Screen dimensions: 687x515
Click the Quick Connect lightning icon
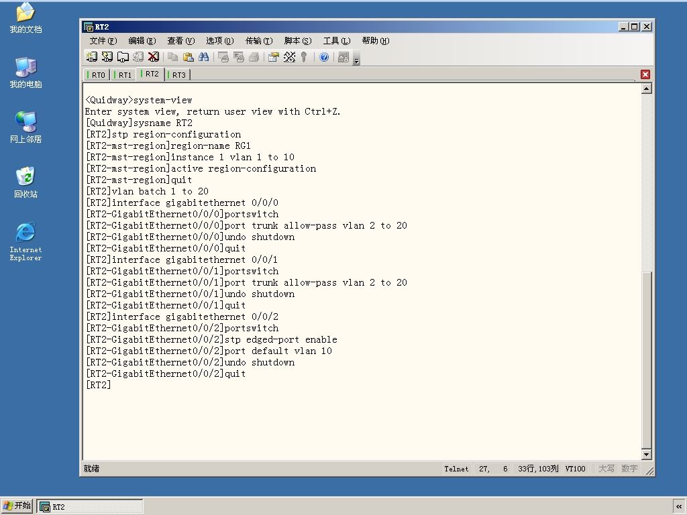[107, 57]
